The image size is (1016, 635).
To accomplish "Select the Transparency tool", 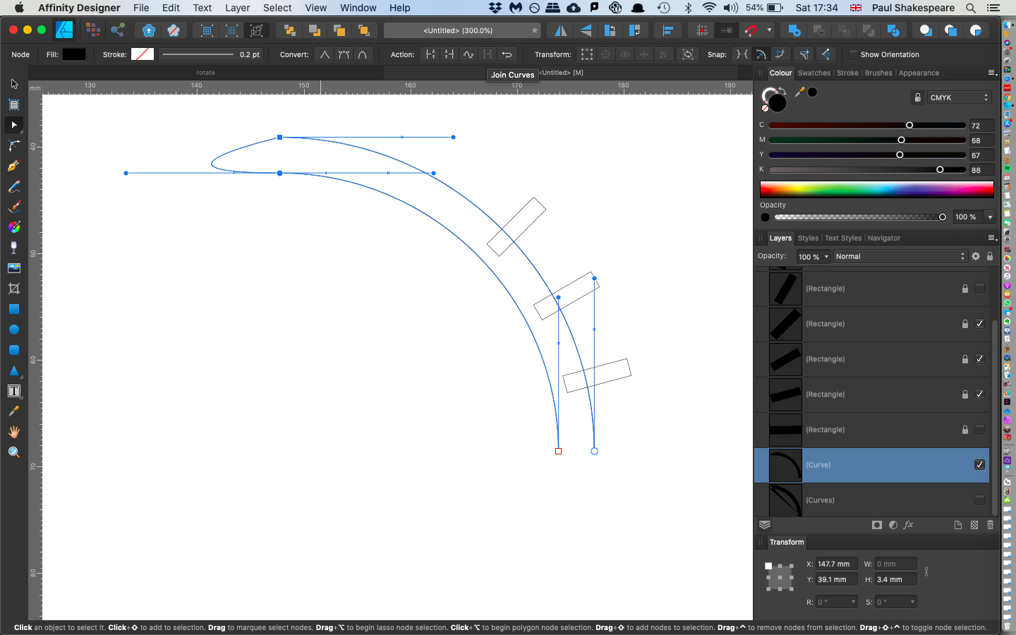I will pos(14,248).
